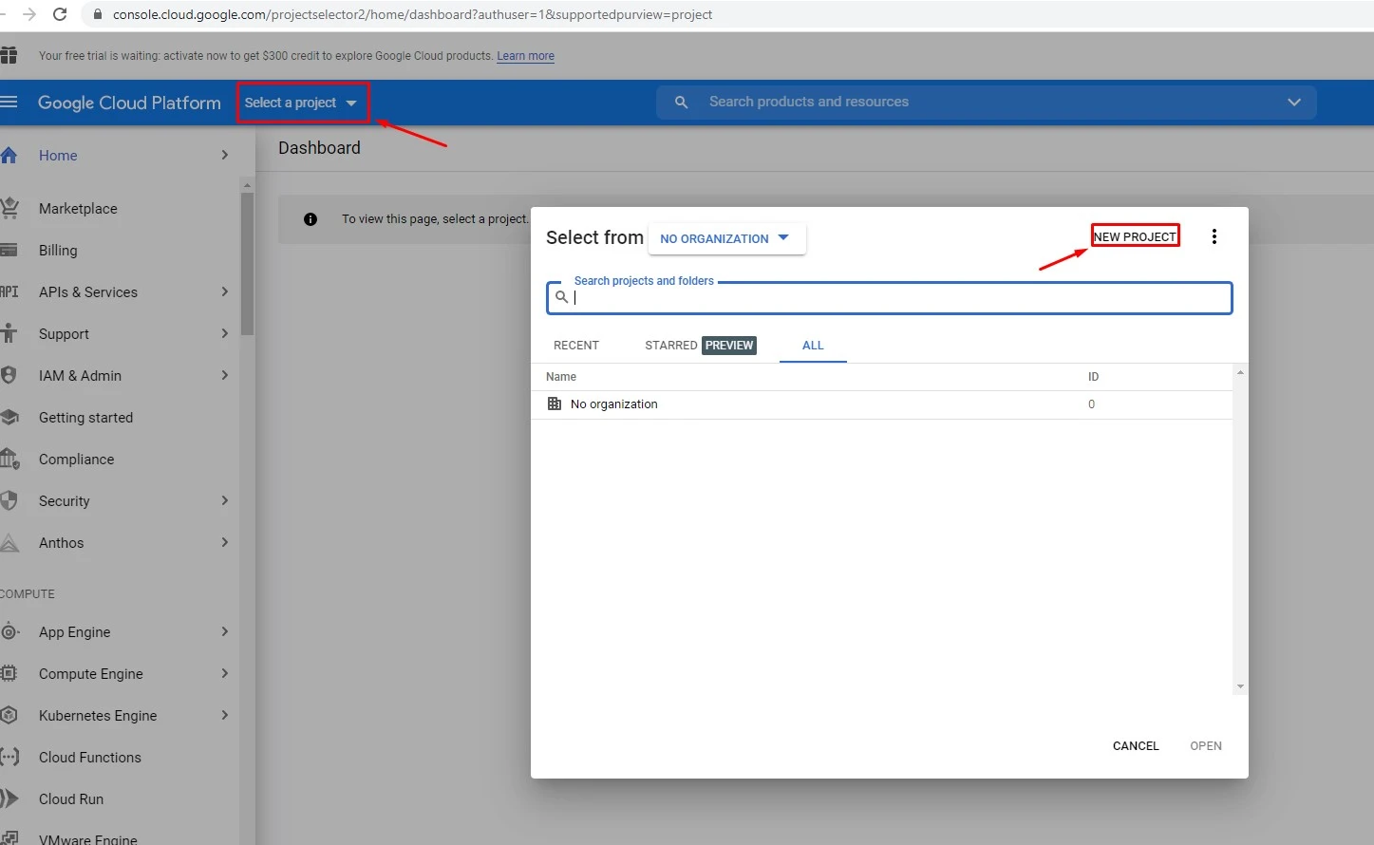The image size is (1374, 845).
Task: Click the browser reload icon
Action: pos(60,14)
